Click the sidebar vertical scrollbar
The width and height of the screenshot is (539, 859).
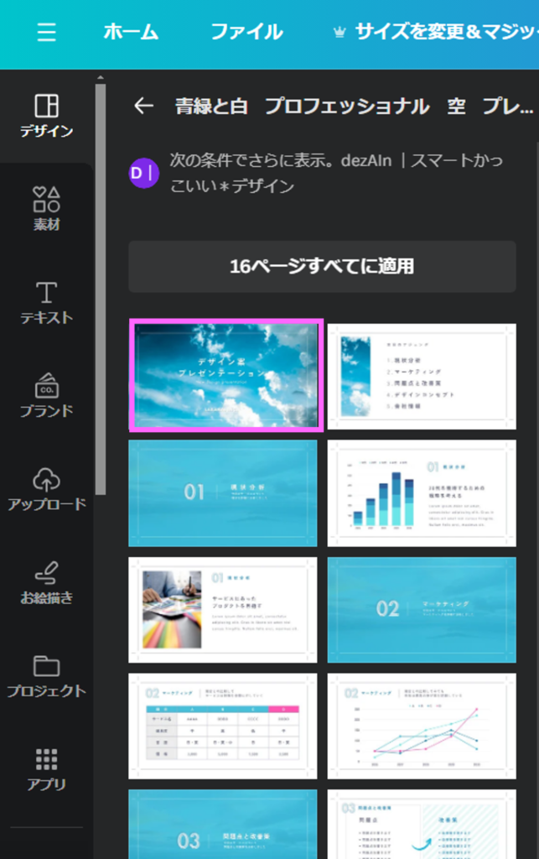pyautogui.click(x=101, y=285)
